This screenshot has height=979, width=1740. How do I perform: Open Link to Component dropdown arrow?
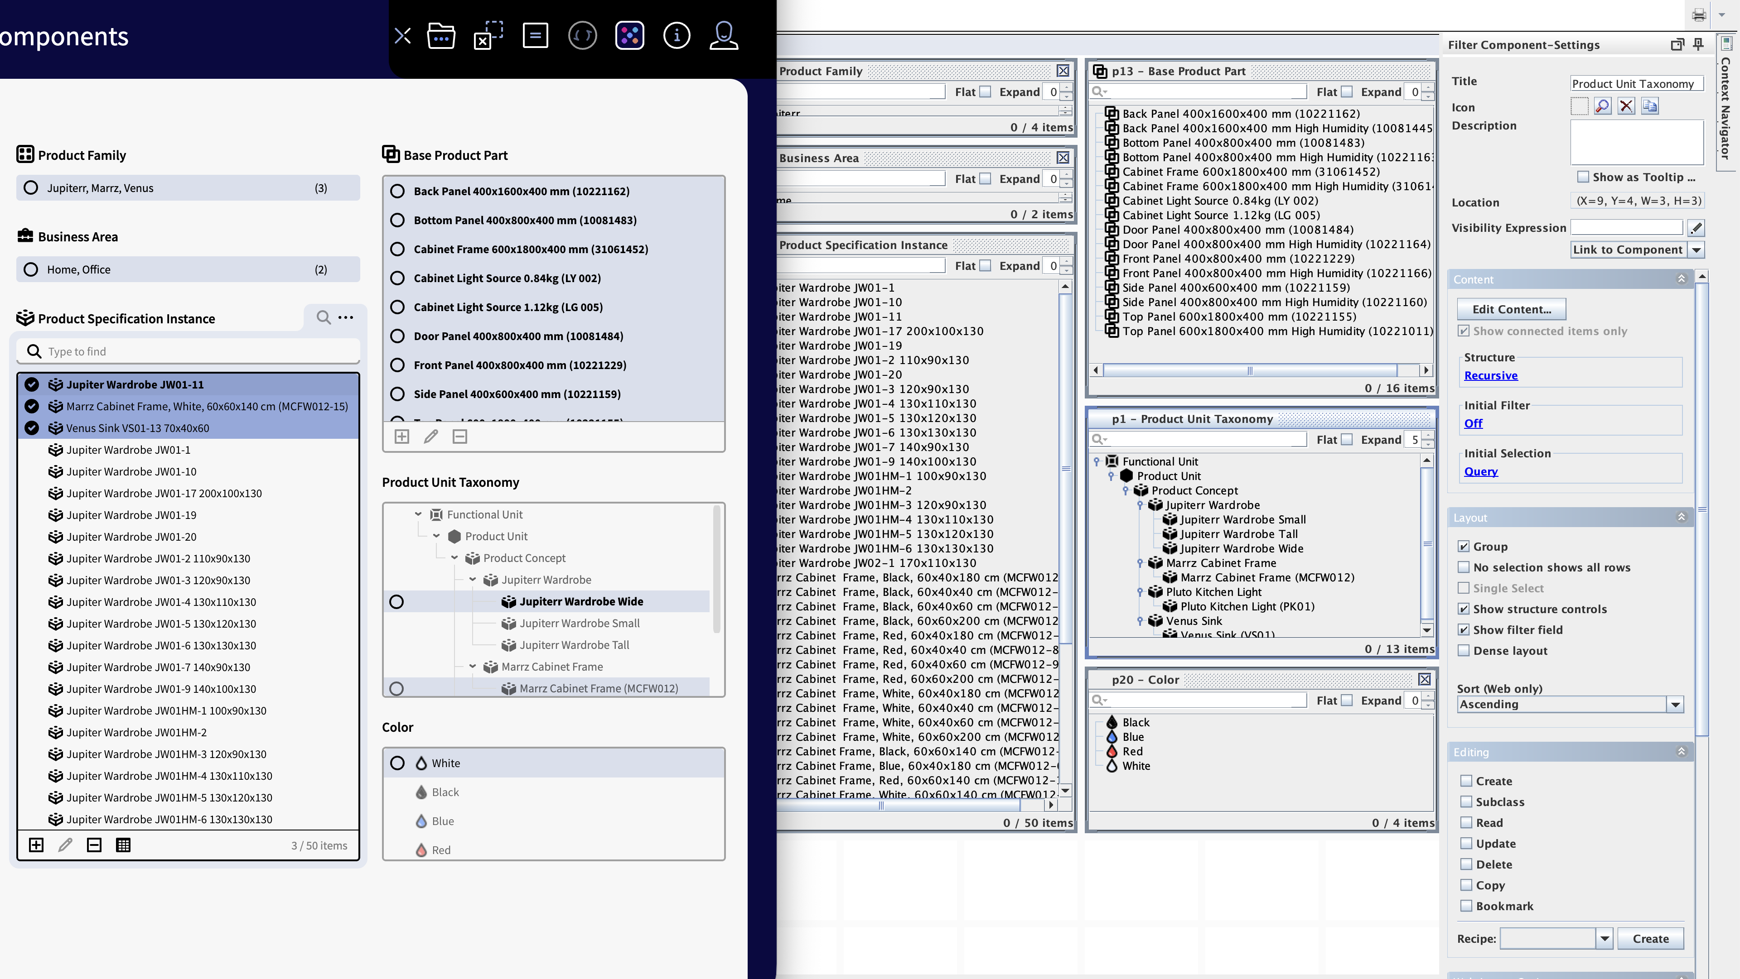click(x=1696, y=249)
